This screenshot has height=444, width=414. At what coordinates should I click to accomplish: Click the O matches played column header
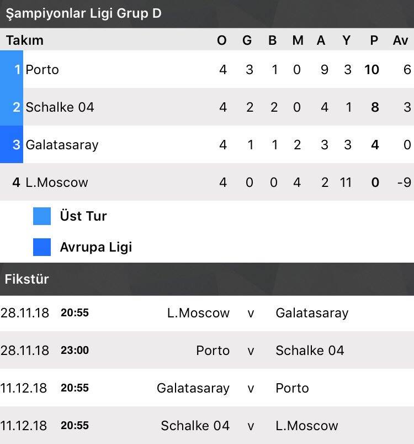(x=222, y=40)
